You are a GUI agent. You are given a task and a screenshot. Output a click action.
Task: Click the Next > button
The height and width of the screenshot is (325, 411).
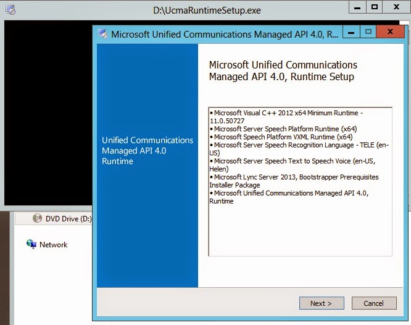pyautogui.click(x=321, y=303)
